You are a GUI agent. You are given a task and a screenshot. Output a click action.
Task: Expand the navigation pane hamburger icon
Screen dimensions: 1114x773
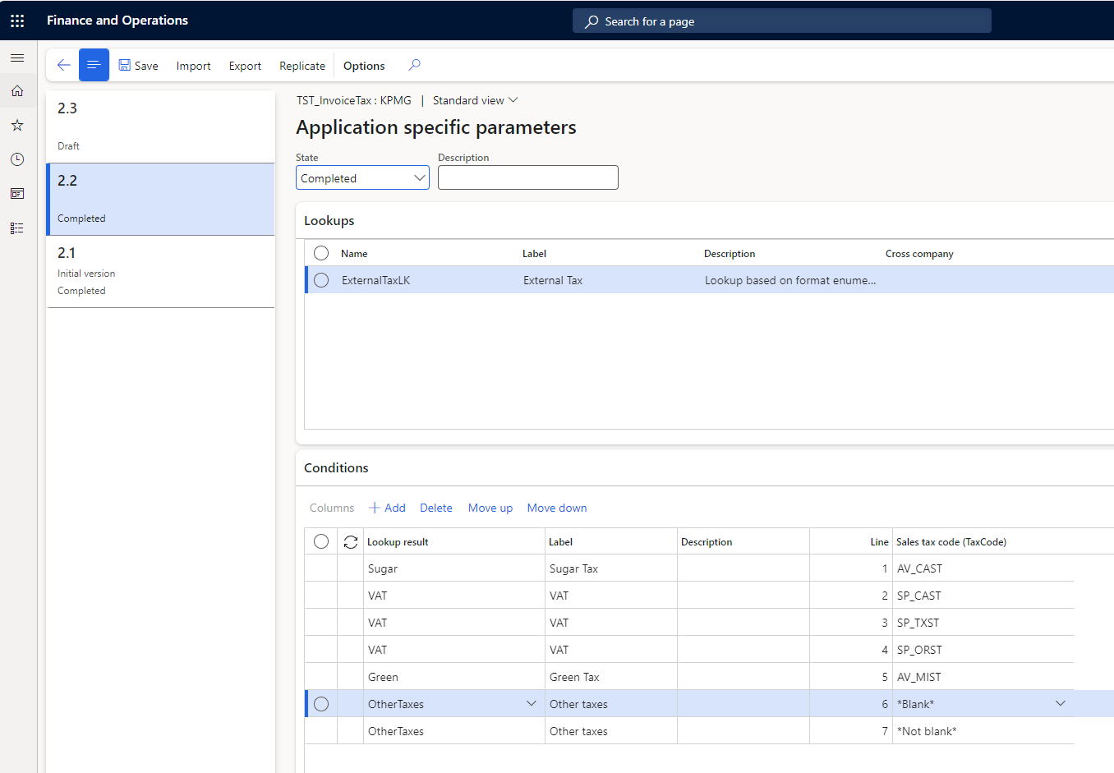(17, 58)
